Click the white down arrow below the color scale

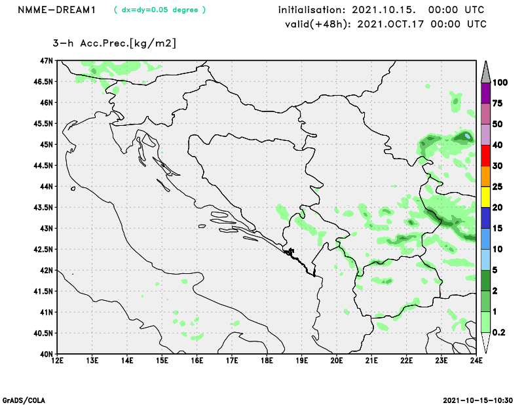pyautogui.click(x=485, y=343)
